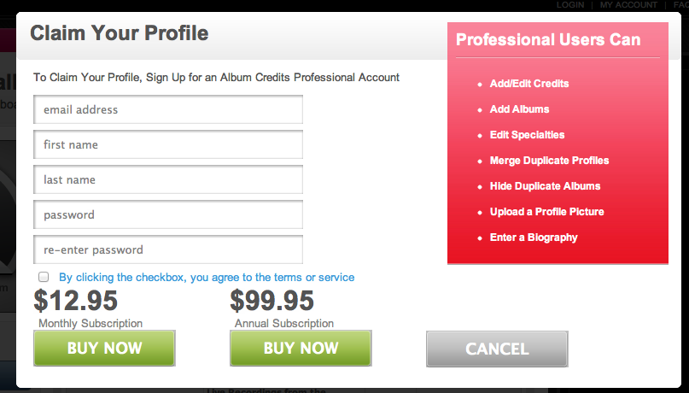The width and height of the screenshot is (689, 393).
Task: Check the terms of service checkbox
Action: [44, 277]
